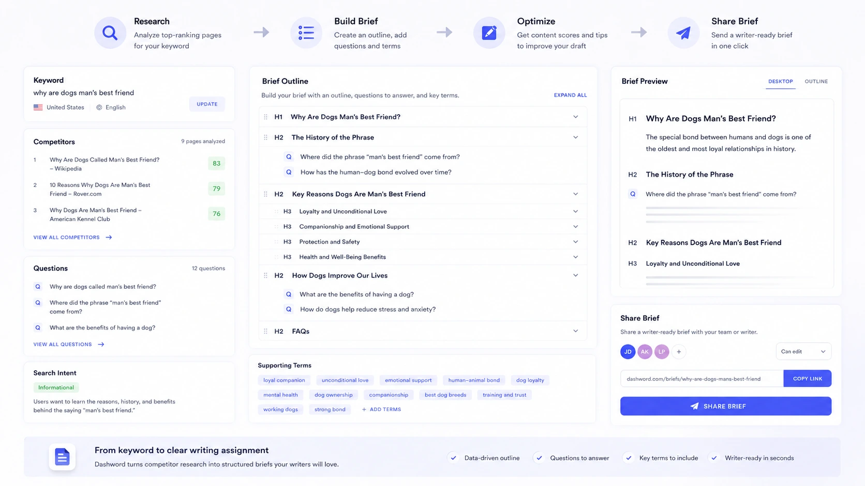
Task: Click drag handle of How Dogs Improve Our Lives
Action: (265, 275)
